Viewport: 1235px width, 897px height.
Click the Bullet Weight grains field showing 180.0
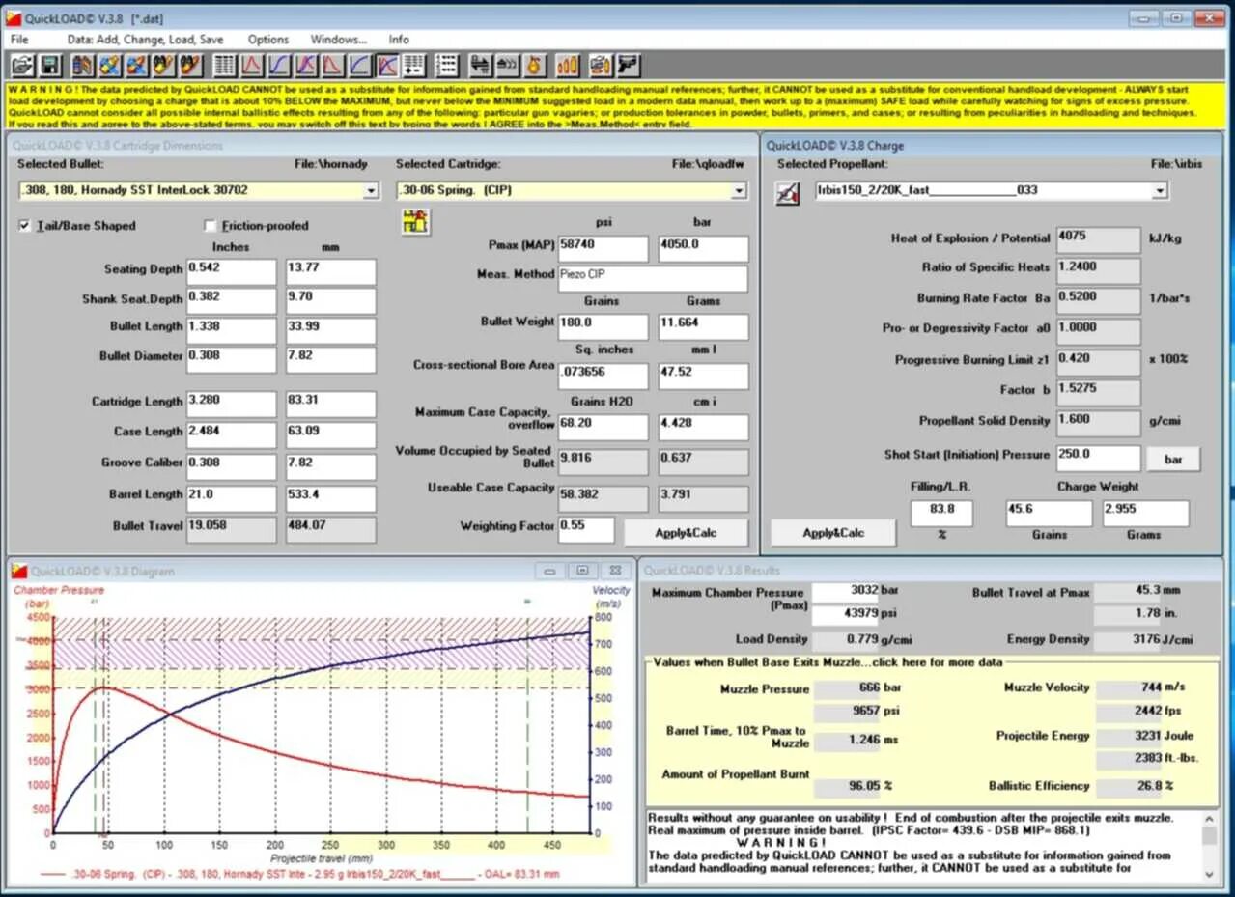click(x=603, y=326)
